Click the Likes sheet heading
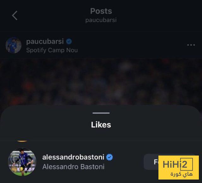202x183 pixels. point(101,125)
